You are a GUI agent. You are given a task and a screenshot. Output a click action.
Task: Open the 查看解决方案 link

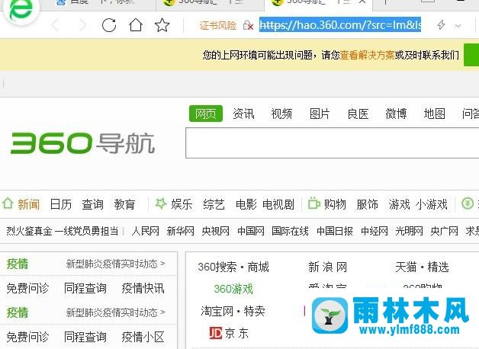pyautogui.click(x=367, y=55)
